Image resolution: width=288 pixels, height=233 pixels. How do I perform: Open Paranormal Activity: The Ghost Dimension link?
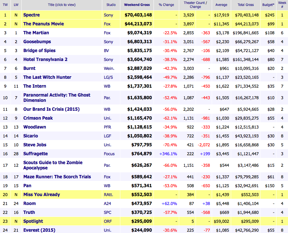click(57, 98)
